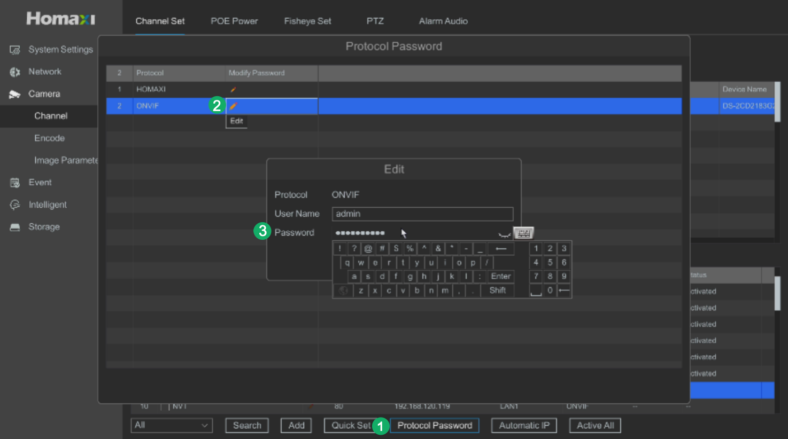788x439 pixels.
Task: Expand the Network section in sidebar
Action: click(44, 72)
